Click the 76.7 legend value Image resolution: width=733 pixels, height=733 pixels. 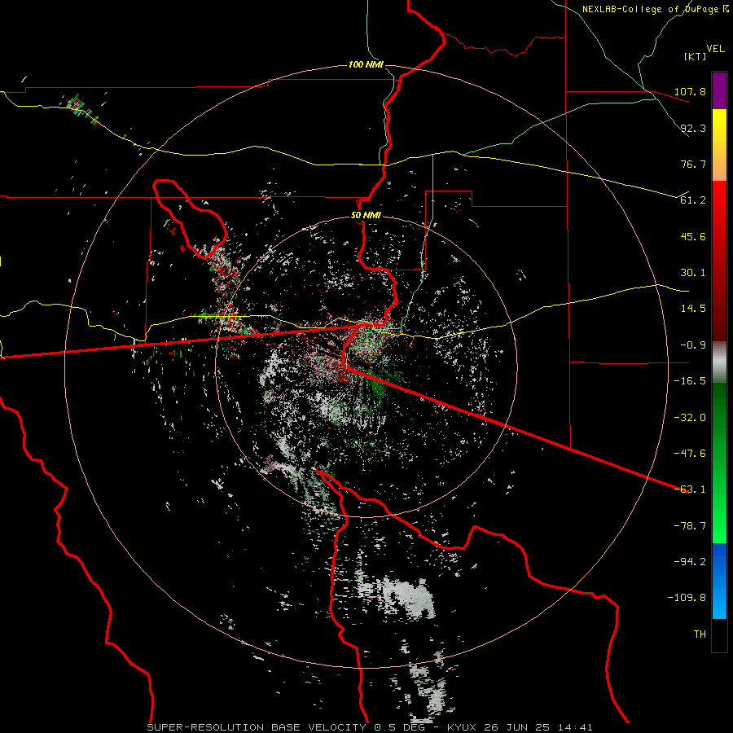tap(693, 164)
